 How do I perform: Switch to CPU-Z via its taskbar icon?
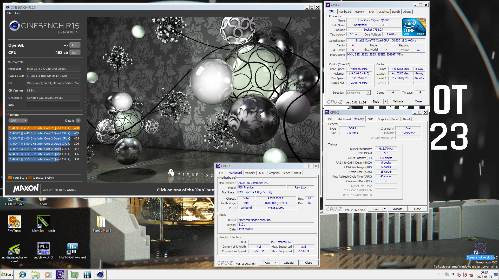pos(60,275)
